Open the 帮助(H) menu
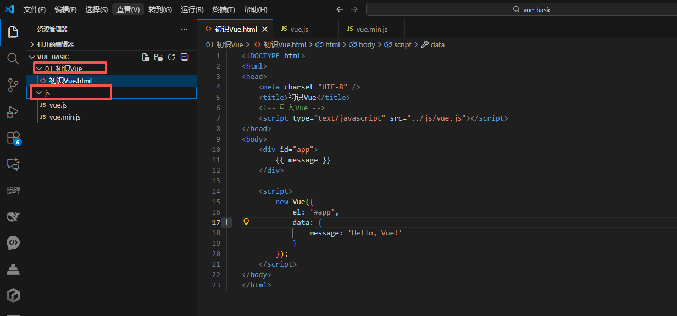The image size is (677, 316). pos(256,9)
